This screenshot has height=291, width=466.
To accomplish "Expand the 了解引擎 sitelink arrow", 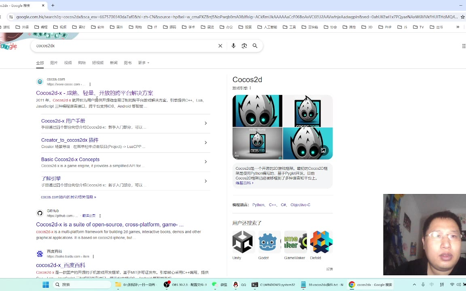I will pos(205,181).
